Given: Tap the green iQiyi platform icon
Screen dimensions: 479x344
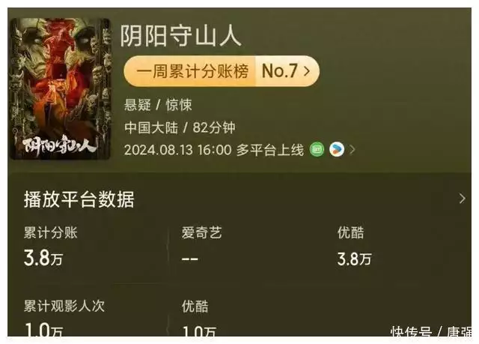Looking at the screenshot, I should coord(317,150).
